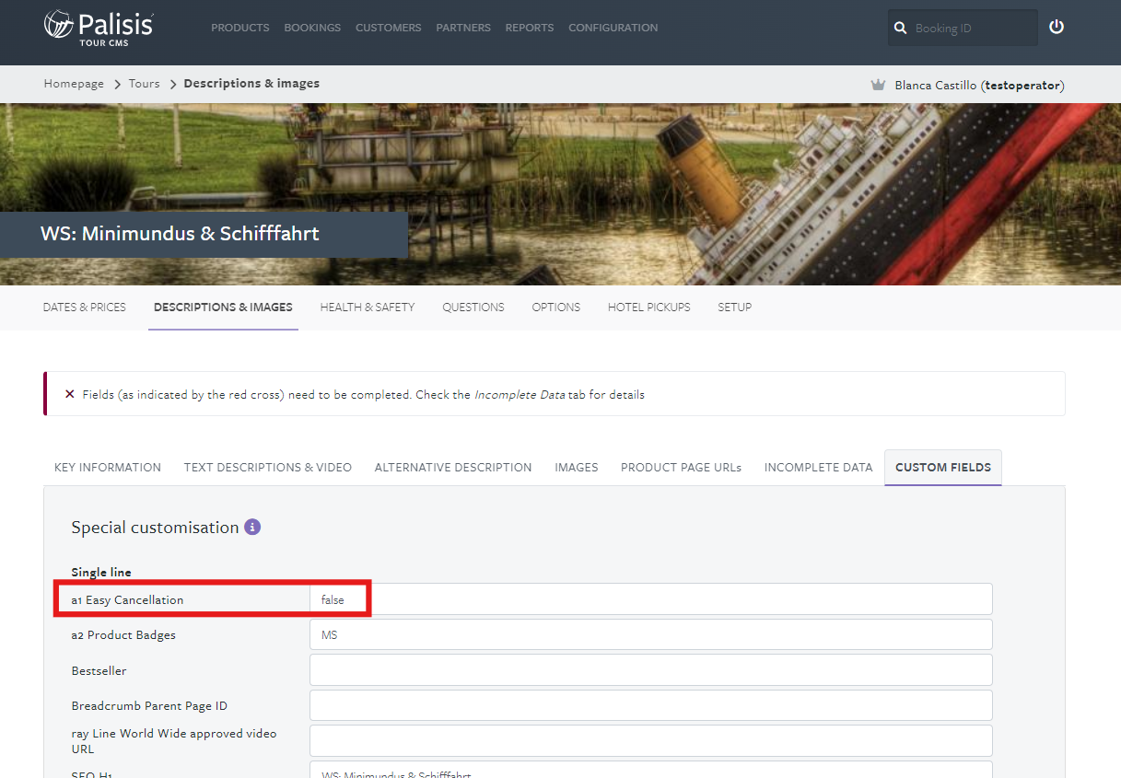The image size is (1121, 778).
Task: Switch to the Key Information tab
Action: [108, 468]
